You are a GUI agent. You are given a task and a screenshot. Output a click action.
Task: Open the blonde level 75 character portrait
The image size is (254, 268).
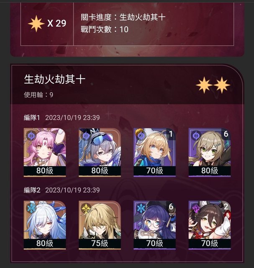click(100, 225)
